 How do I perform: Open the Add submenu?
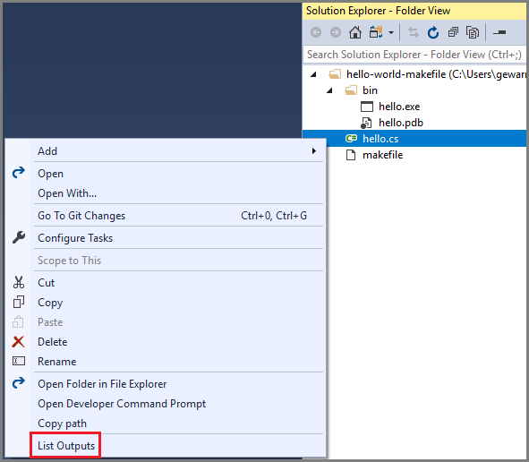(x=166, y=150)
